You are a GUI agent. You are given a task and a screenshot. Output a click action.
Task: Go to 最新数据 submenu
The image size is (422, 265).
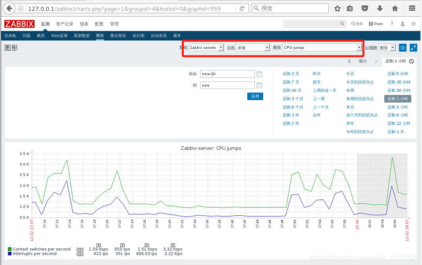point(81,35)
